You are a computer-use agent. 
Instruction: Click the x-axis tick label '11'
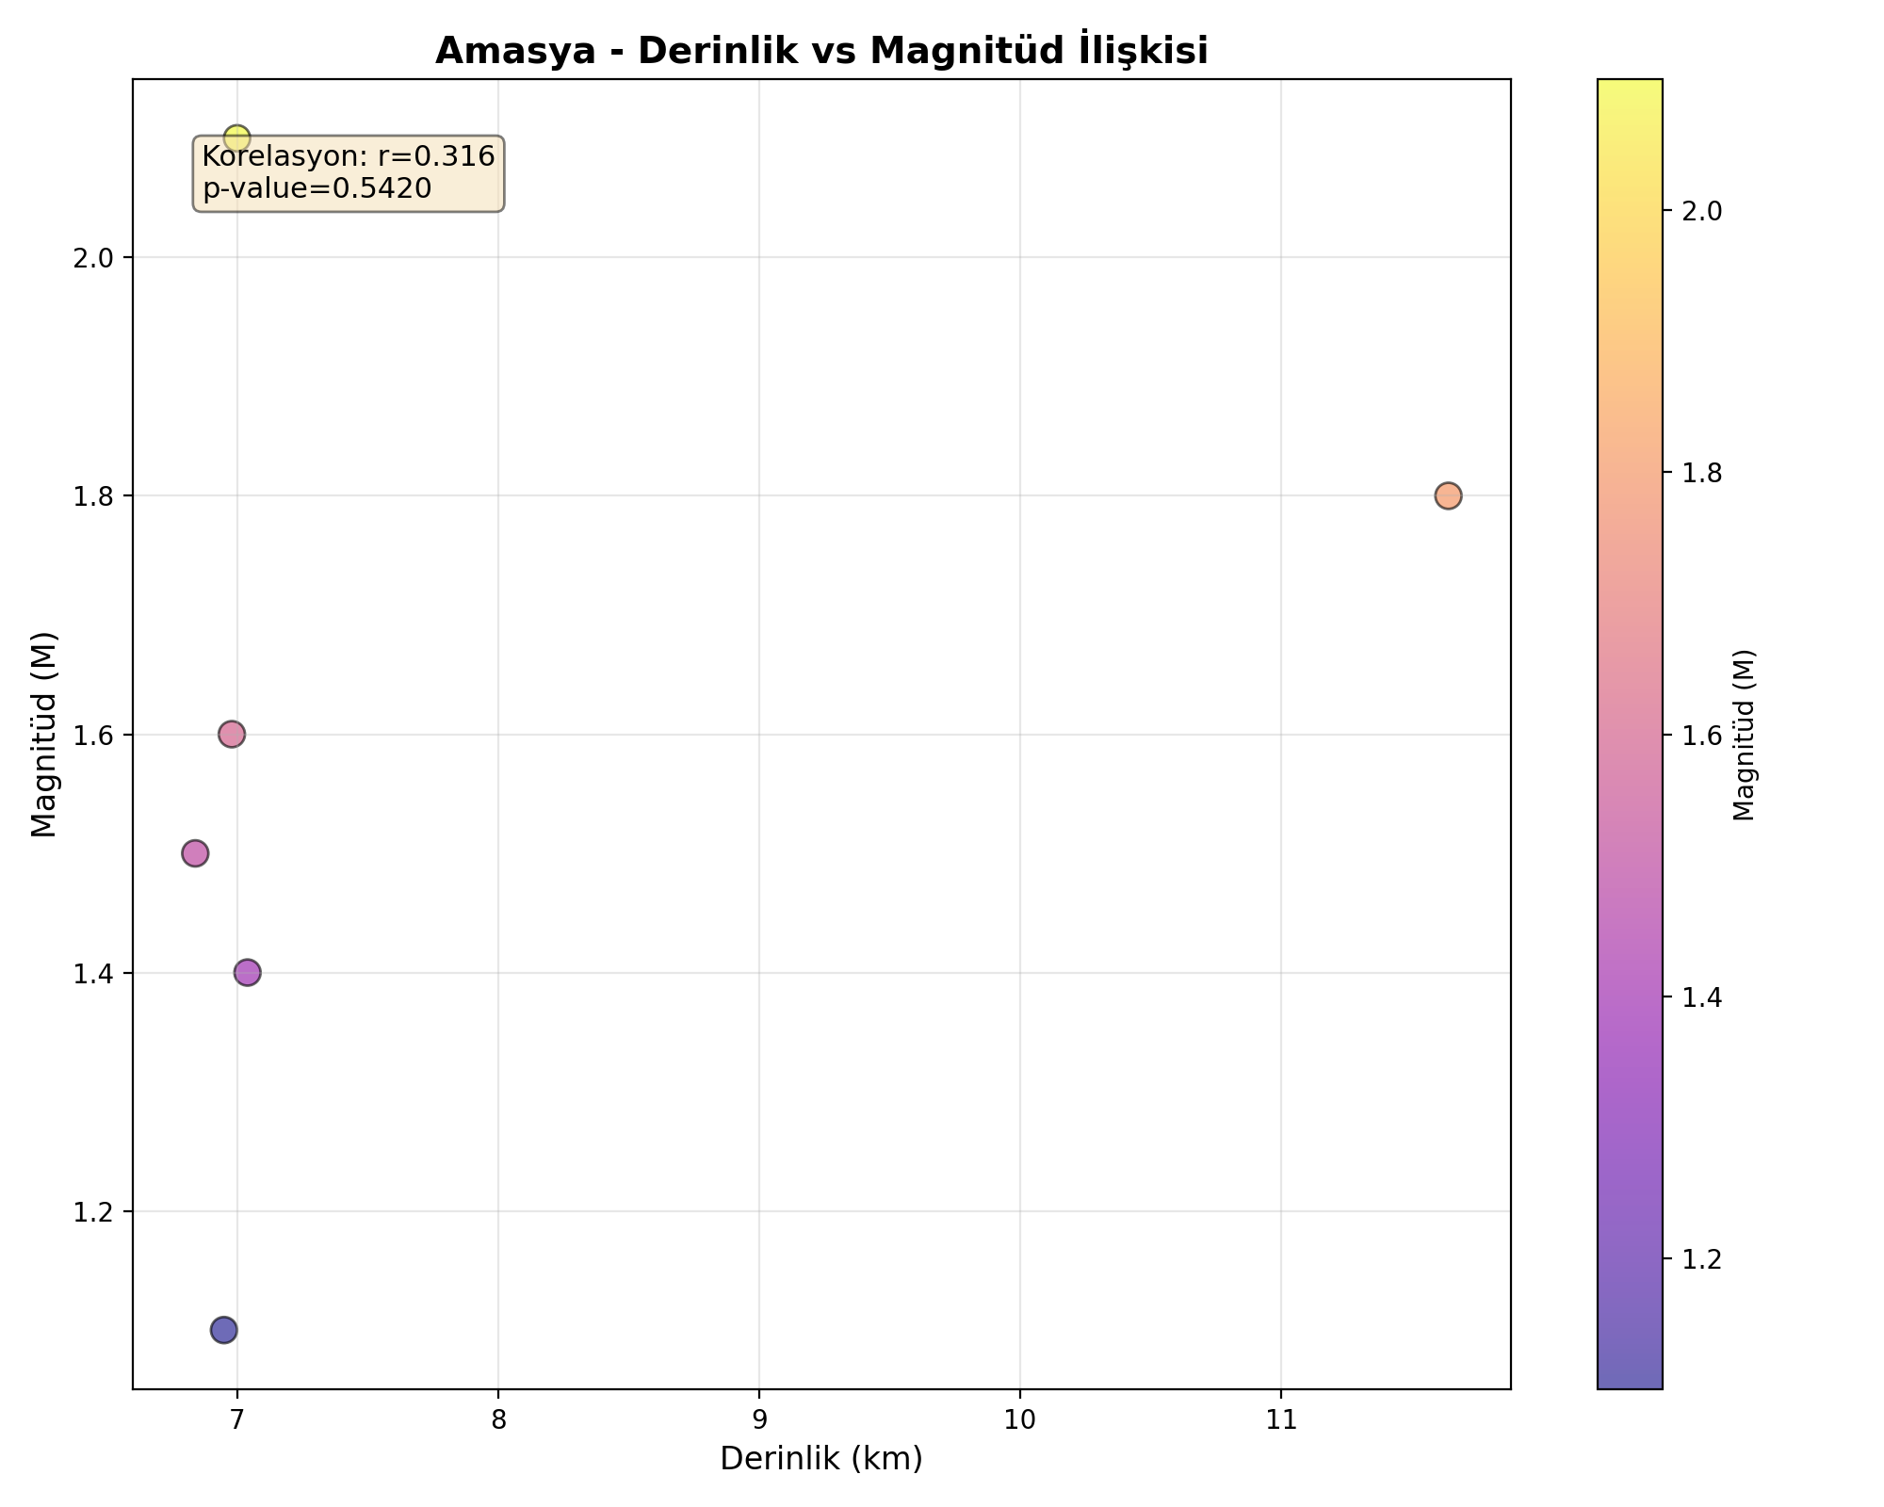click(1281, 1419)
